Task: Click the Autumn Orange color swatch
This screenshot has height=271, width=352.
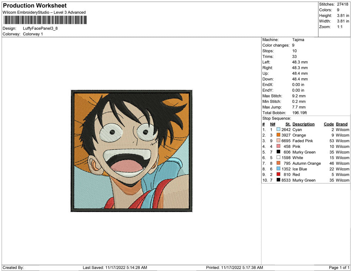Action: pyautogui.click(x=278, y=163)
